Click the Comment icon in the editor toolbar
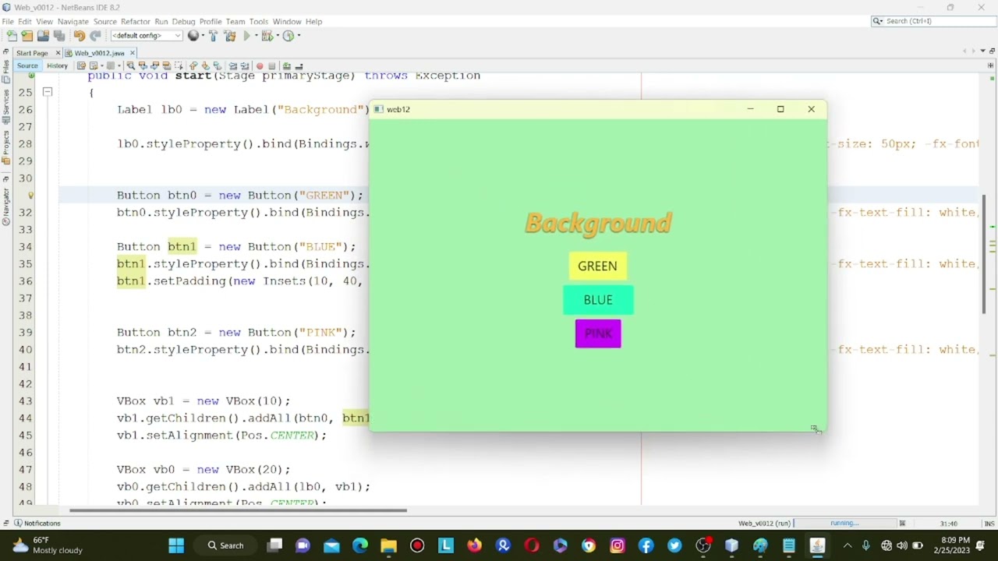 click(x=287, y=66)
